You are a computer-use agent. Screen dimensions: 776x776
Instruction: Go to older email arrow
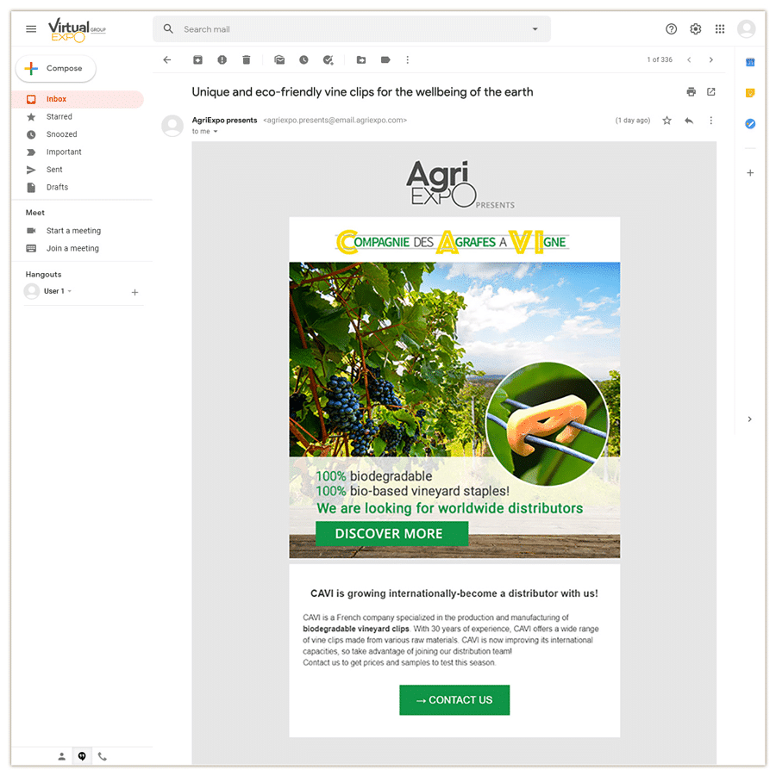(711, 60)
